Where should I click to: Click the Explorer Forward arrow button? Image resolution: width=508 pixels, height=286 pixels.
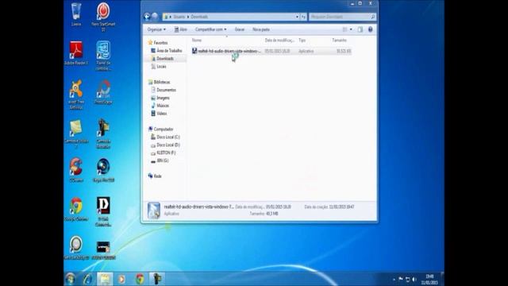point(156,17)
